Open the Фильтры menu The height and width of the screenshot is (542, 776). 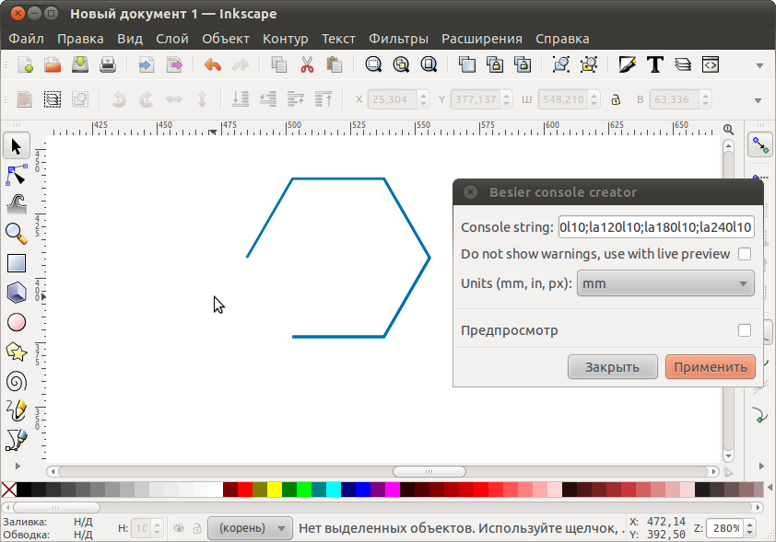398,39
